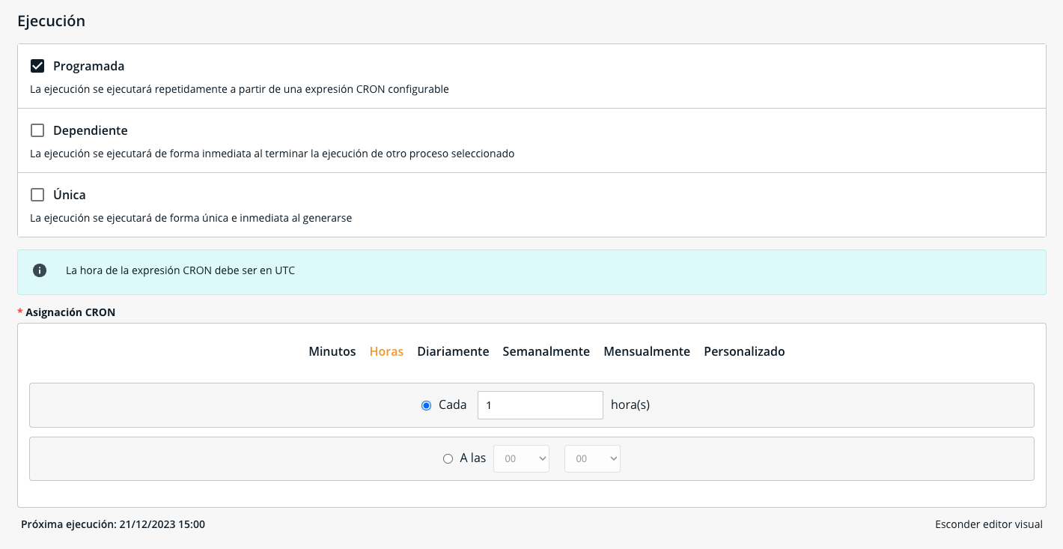This screenshot has height=549, width=1063.
Task: Open the Personalizado tab
Action: point(744,351)
